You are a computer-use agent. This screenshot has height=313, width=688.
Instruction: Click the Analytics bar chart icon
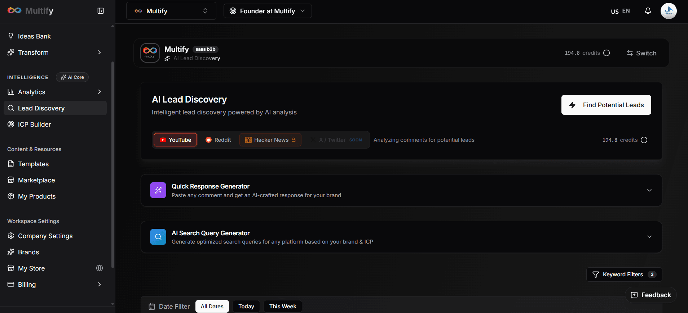click(x=11, y=92)
